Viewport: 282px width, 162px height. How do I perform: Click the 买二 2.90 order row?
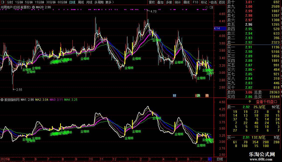click(x=253, y=52)
